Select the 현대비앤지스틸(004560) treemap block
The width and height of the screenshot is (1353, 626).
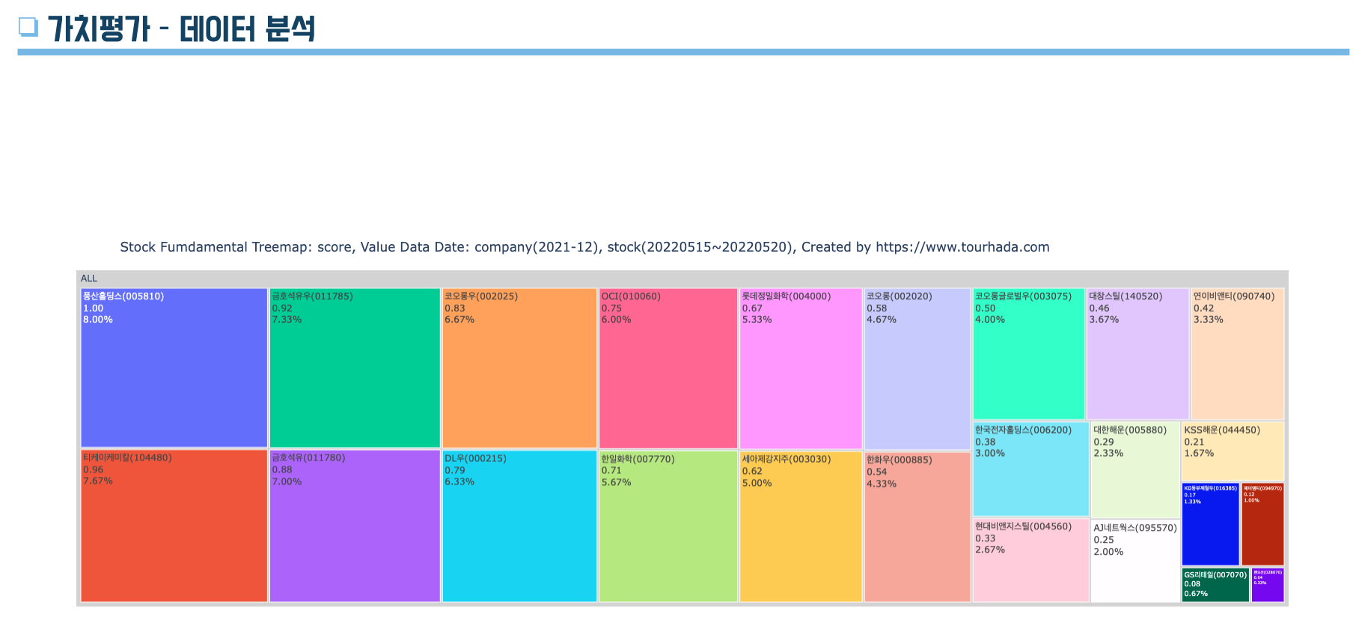pyautogui.click(x=1030, y=560)
